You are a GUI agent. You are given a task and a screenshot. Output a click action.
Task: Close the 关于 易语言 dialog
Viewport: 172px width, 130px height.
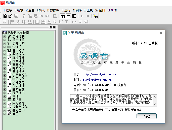pos(161,33)
